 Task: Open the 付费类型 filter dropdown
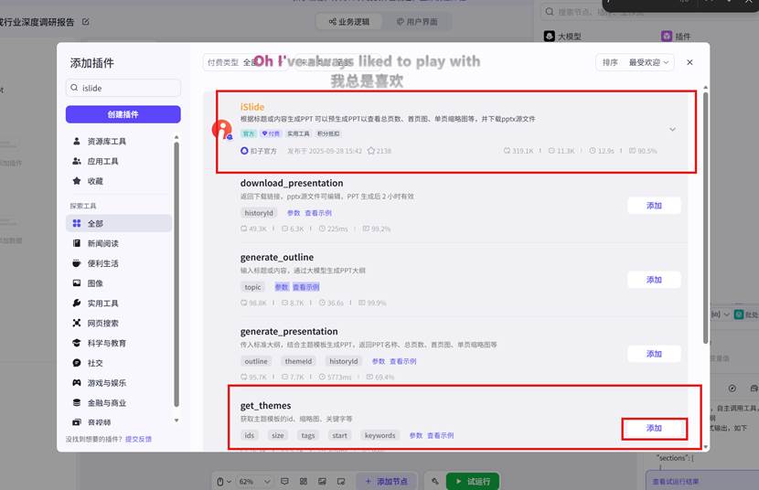pyautogui.click(x=245, y=62)
